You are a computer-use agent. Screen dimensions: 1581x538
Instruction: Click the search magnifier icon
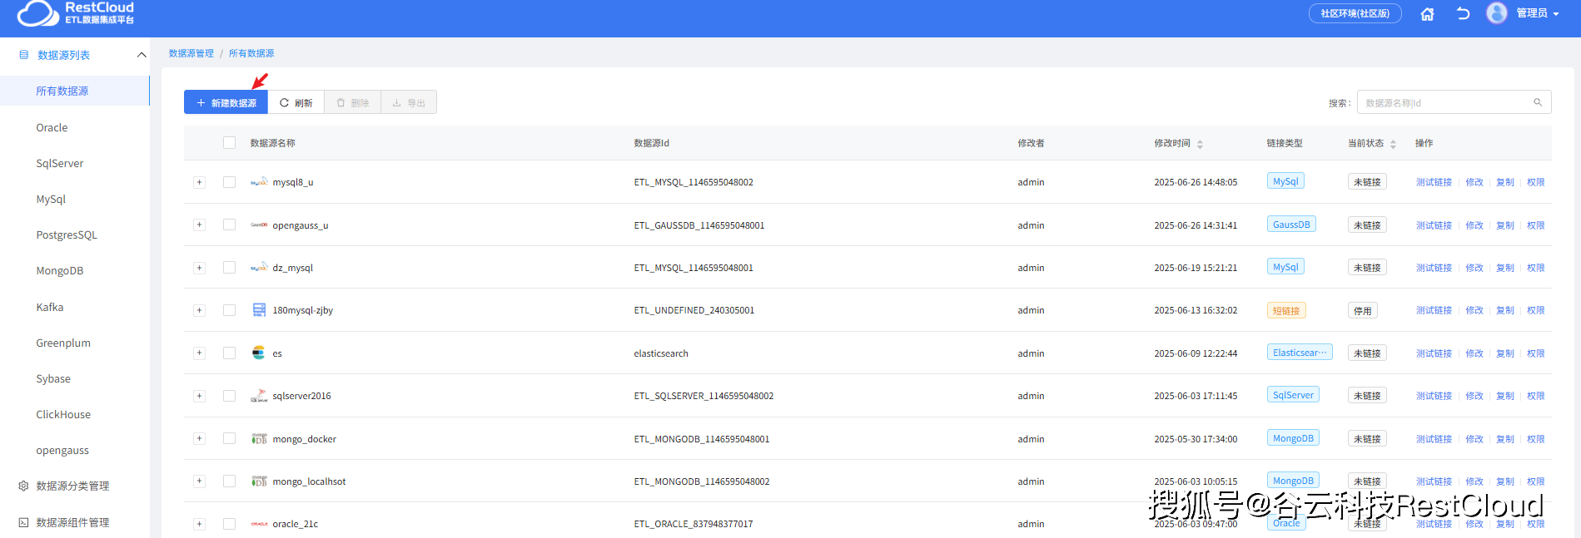pyautogui.click(x=1538, y=102)
